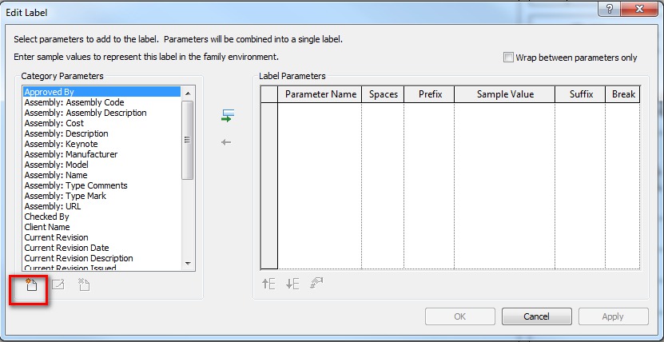This screenshot has height=342, width=664.
Task: Click the Parameter Name column header
Action: [x=320, y=94]
